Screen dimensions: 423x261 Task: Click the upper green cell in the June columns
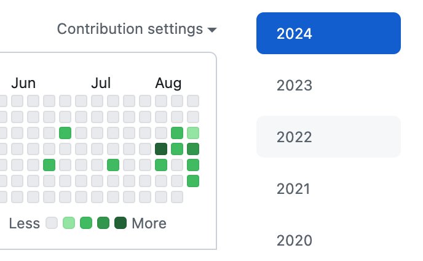coord(65,132)
